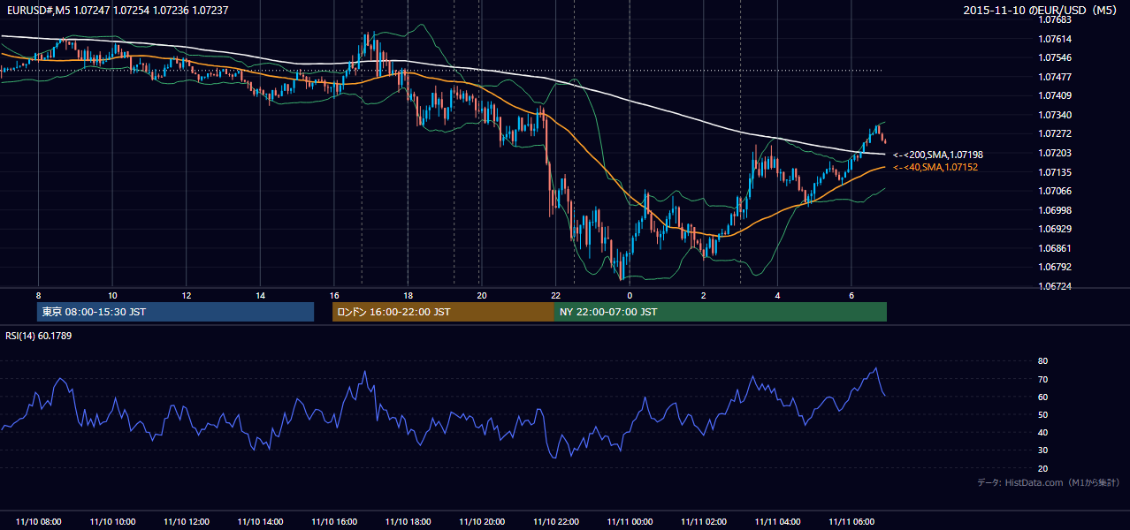1130x530 pixels.
Task: Click RSI scale value 70
Action: coord(1042,379)
